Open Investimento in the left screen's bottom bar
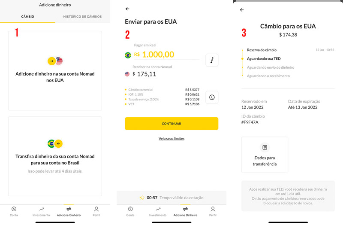Image resolution: width=343 pixels, height=225 pixels. tap(41, 211)
